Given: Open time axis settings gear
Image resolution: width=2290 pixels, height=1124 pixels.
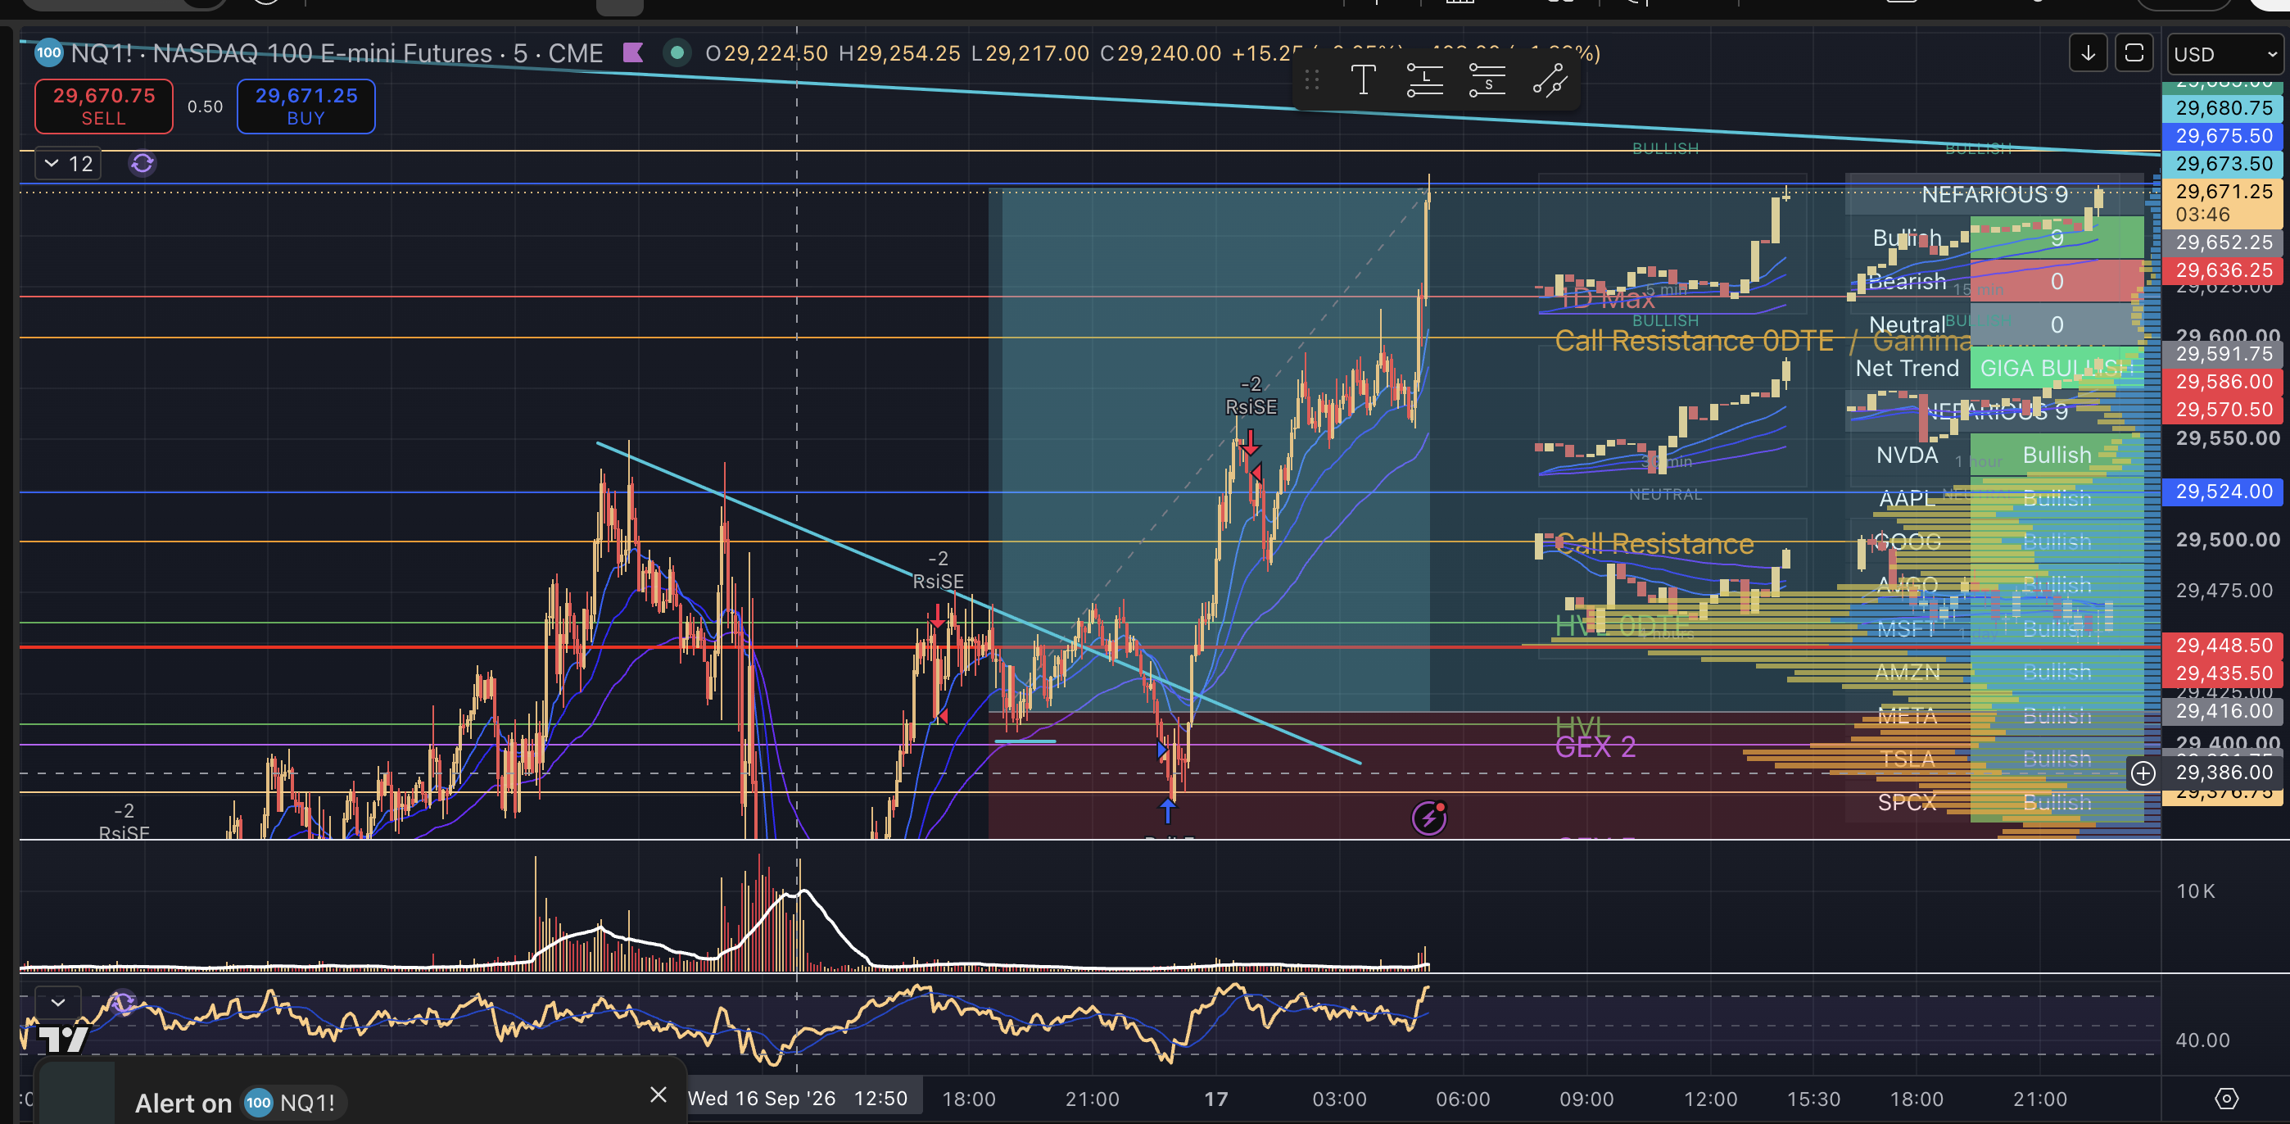Looking at the screenshot, I should coord(2226,1099).
